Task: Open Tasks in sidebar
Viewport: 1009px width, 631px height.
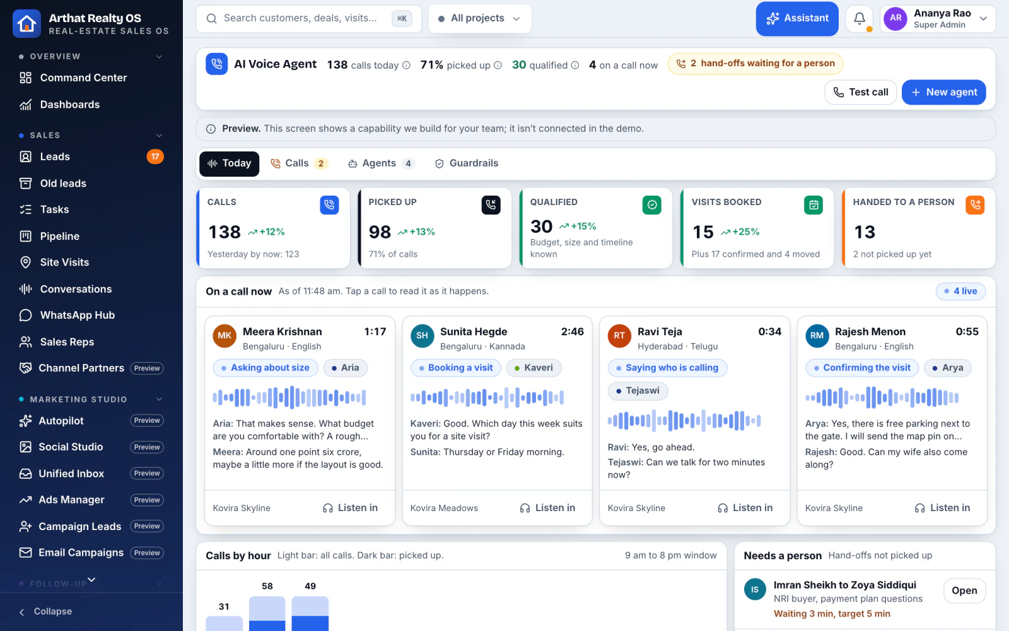Action: coord(91,209)
